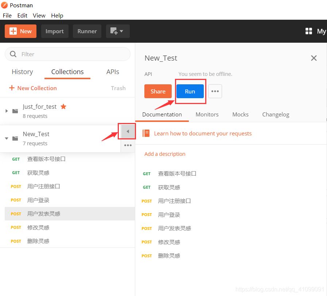This screenshot has width=327, height=296.
Task: Open the Trash link
Action: [x=118, y=88]
